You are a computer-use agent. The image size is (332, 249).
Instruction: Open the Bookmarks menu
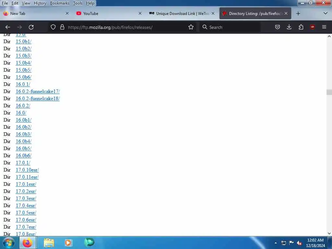pyautogui.click(x=60, y=3)
